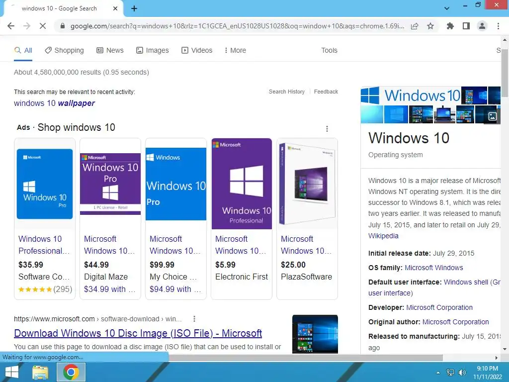509x382 pixels.
Task: Open the Developer Microsoft Corporation link
Action: pos(439,307)
